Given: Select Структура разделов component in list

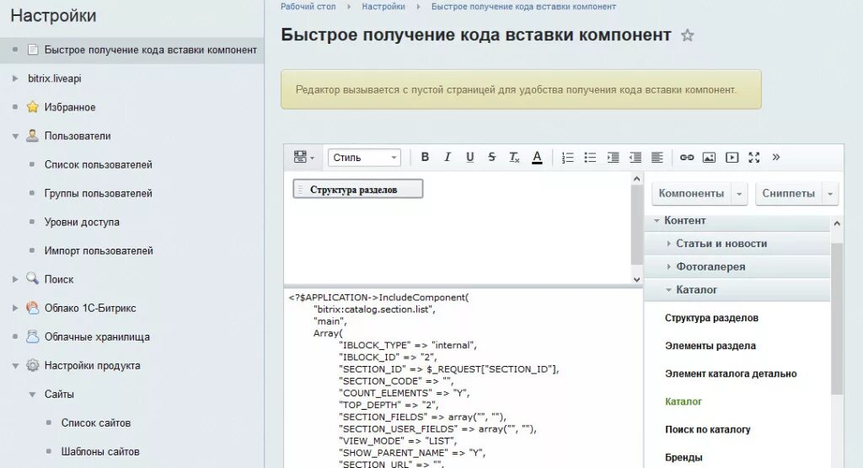Looking at the screenshot, I should [x=711, y=318].
